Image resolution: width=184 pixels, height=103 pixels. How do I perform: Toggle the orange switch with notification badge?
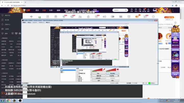(x=137, y=17)
